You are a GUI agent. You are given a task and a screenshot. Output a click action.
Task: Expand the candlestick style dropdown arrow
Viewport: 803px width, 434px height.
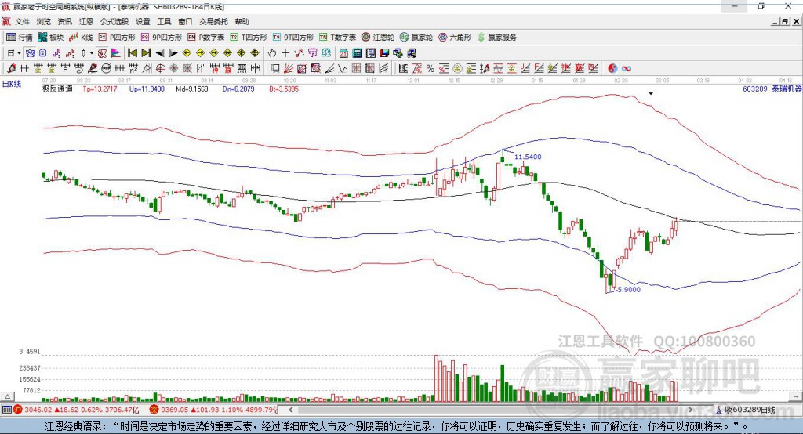point(91,53)
